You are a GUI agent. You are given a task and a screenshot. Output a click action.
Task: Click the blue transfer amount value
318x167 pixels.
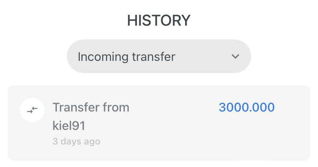tap(247, 107)
